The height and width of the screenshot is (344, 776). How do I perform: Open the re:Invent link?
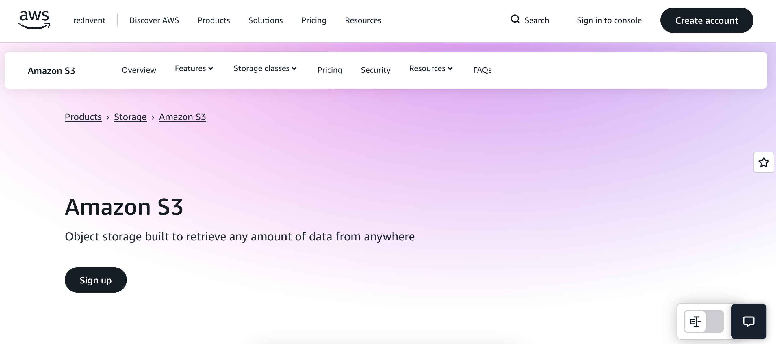point(89,20)
